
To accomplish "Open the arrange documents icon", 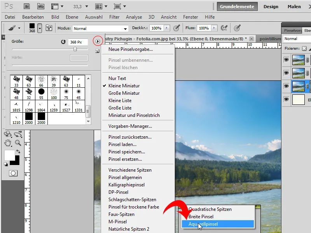I will pos(99,7).
